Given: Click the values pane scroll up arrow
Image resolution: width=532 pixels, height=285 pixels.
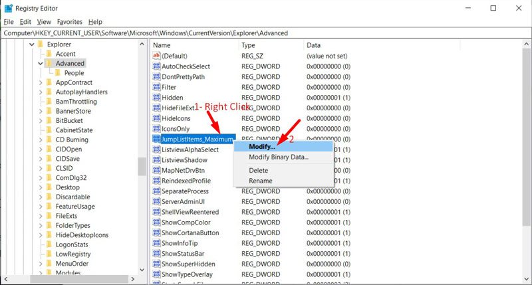Looking at the screenshot, I should click(527, 44).
